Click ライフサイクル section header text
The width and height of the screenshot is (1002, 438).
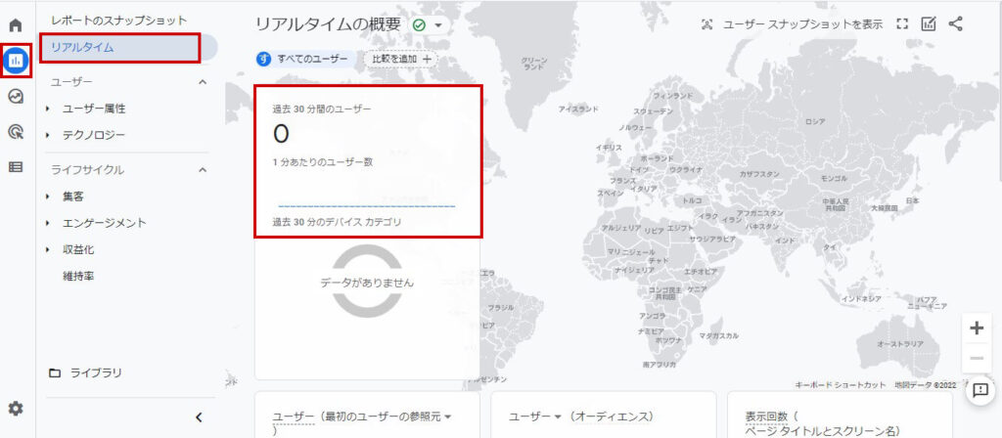pyautogui.click(x=87, y=170)
